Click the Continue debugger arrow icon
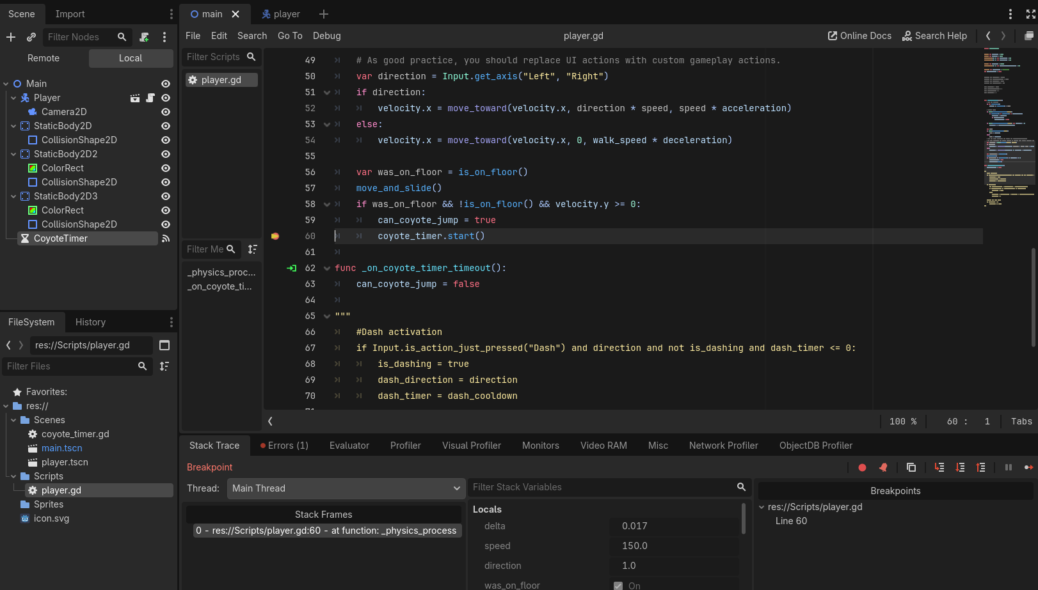Image resolution: width=1038 pixels, height=590 pixels. (x=1028, y=467)
